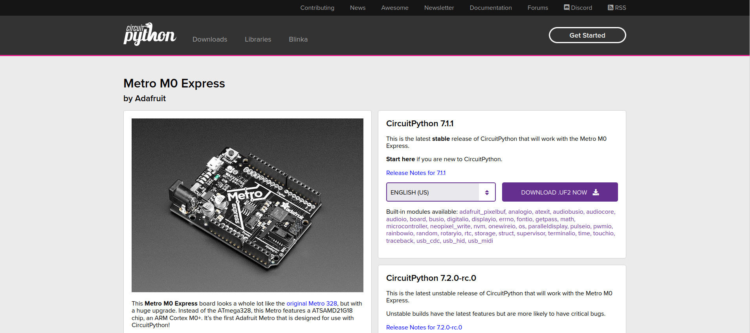Image resolution: width=750 pixels, height=333 pixels.
Task: Visit the Forums link
Action: pyautogui.click(x=537, y=8)
